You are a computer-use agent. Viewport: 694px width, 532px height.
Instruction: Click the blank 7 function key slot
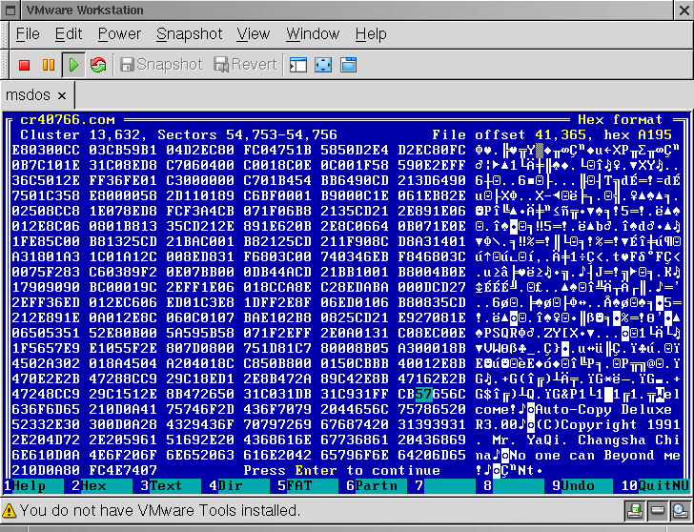click(445, 486)
